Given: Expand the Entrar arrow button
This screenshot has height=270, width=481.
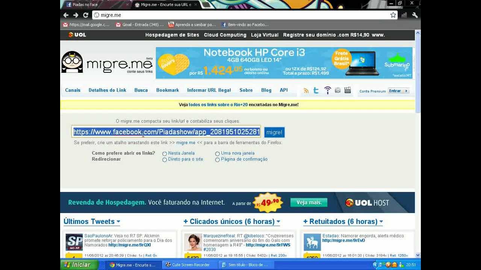Looking at the screenshot, I should click(406, 91).
